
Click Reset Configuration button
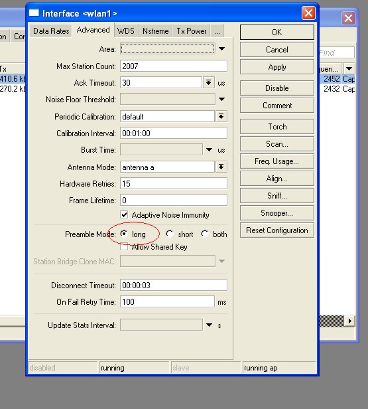277,230
